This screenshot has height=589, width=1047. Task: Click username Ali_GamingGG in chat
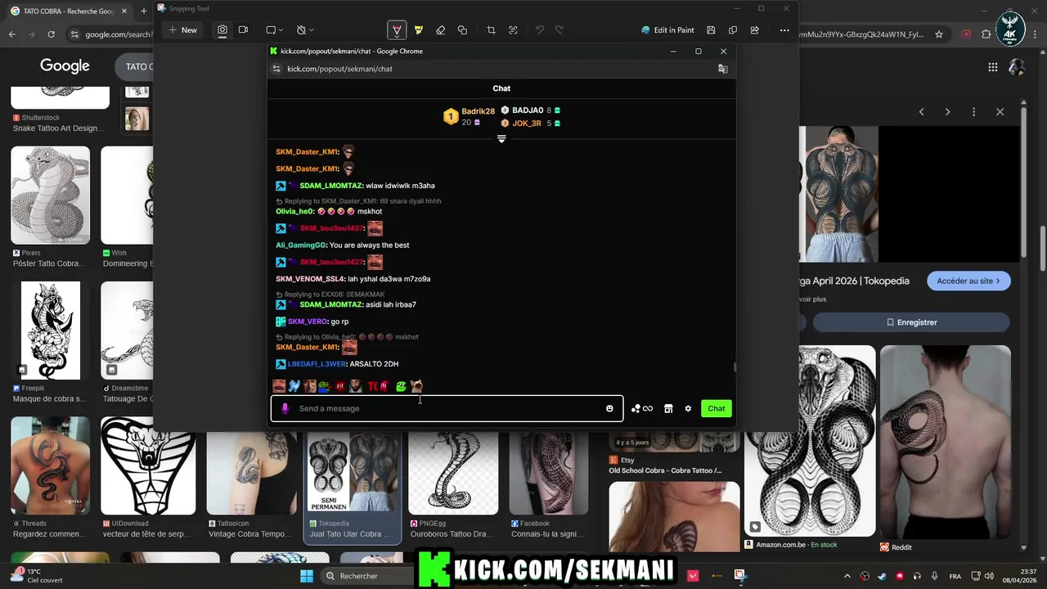(300, 245)
